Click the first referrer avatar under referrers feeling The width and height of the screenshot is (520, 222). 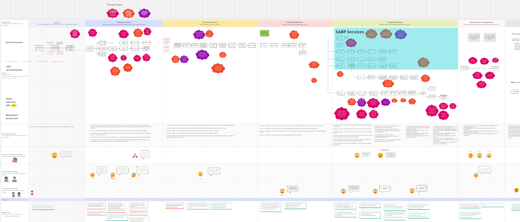pyautogui.click(x=7, y=179)
